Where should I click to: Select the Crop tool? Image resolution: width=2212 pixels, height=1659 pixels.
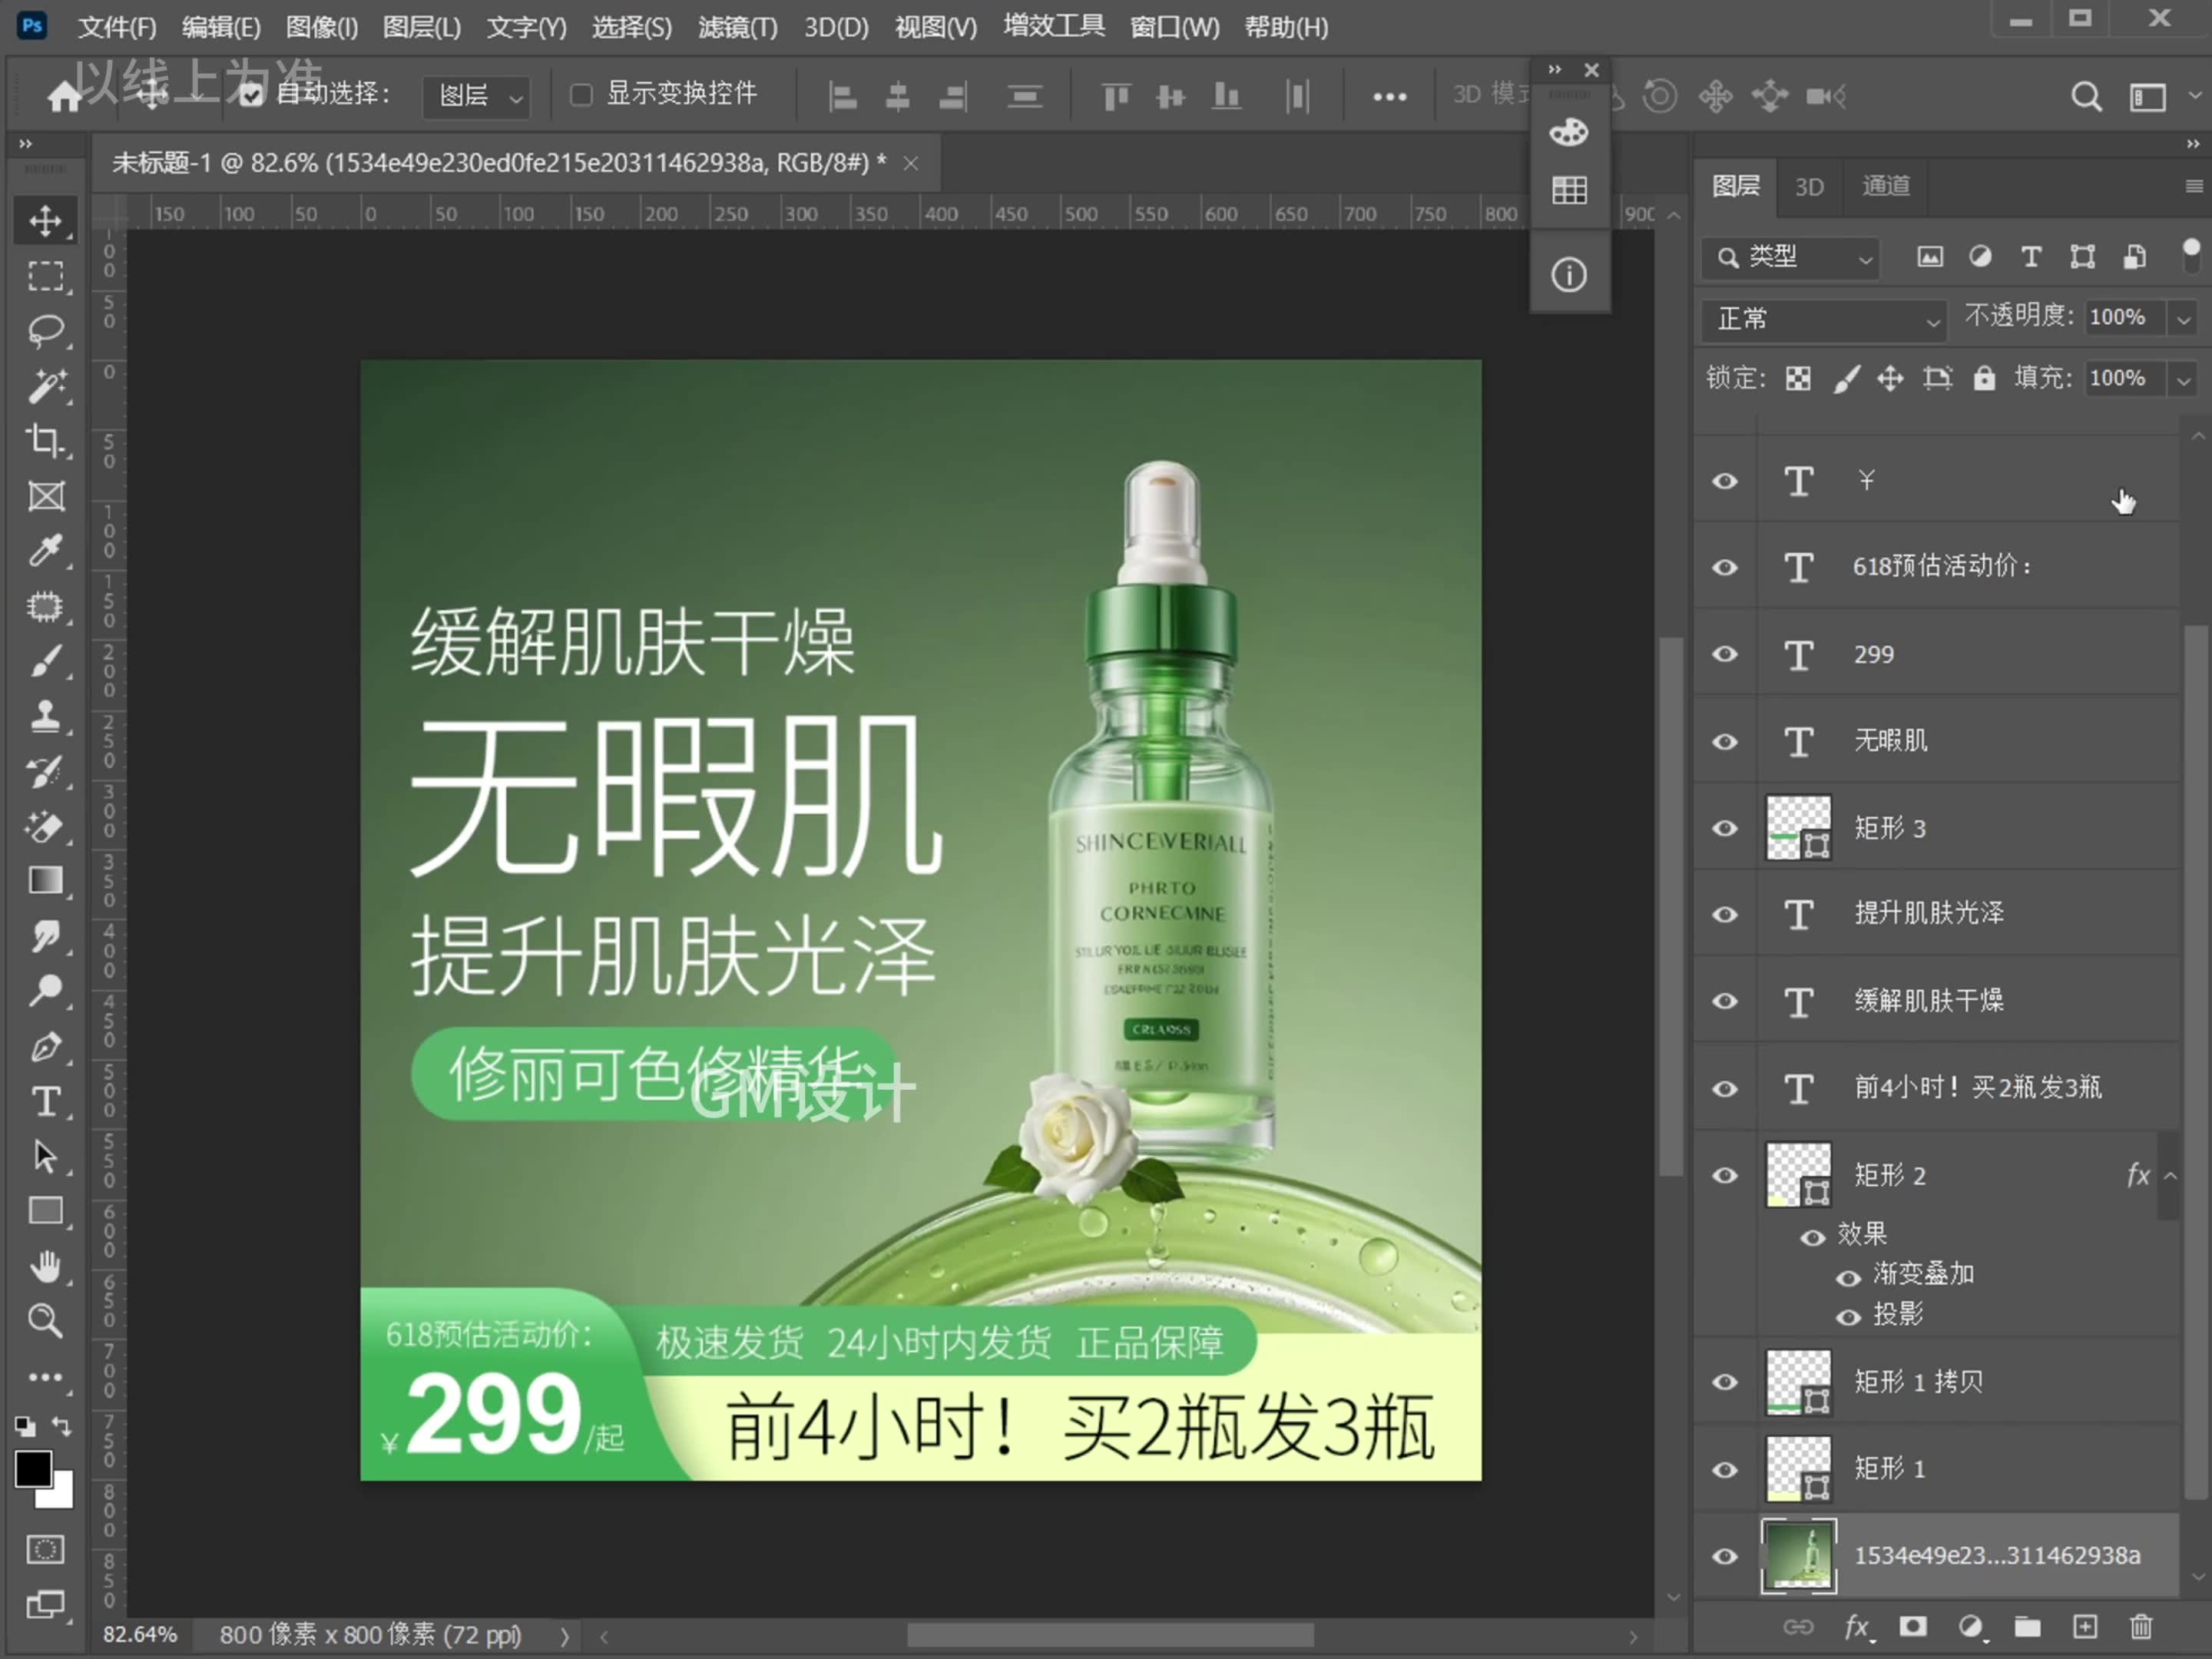pos(45,440)
